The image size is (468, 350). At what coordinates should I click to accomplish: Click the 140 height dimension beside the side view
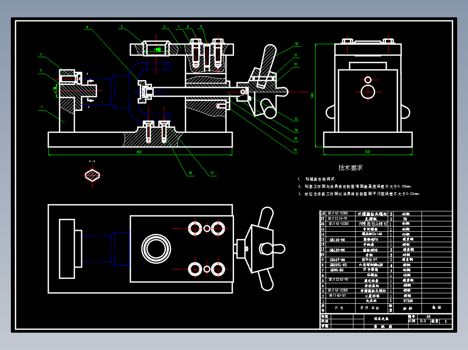tap(312, 95)
